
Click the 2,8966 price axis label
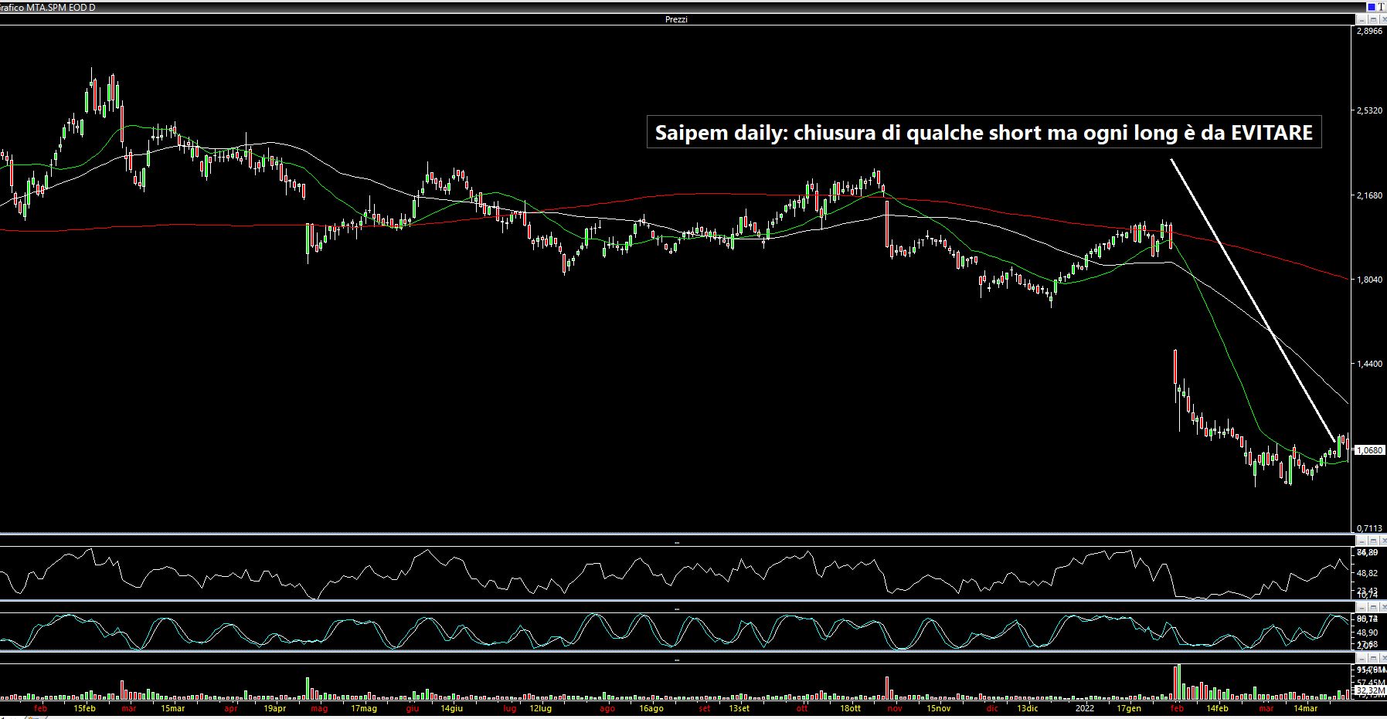(x=1369, y=32)
